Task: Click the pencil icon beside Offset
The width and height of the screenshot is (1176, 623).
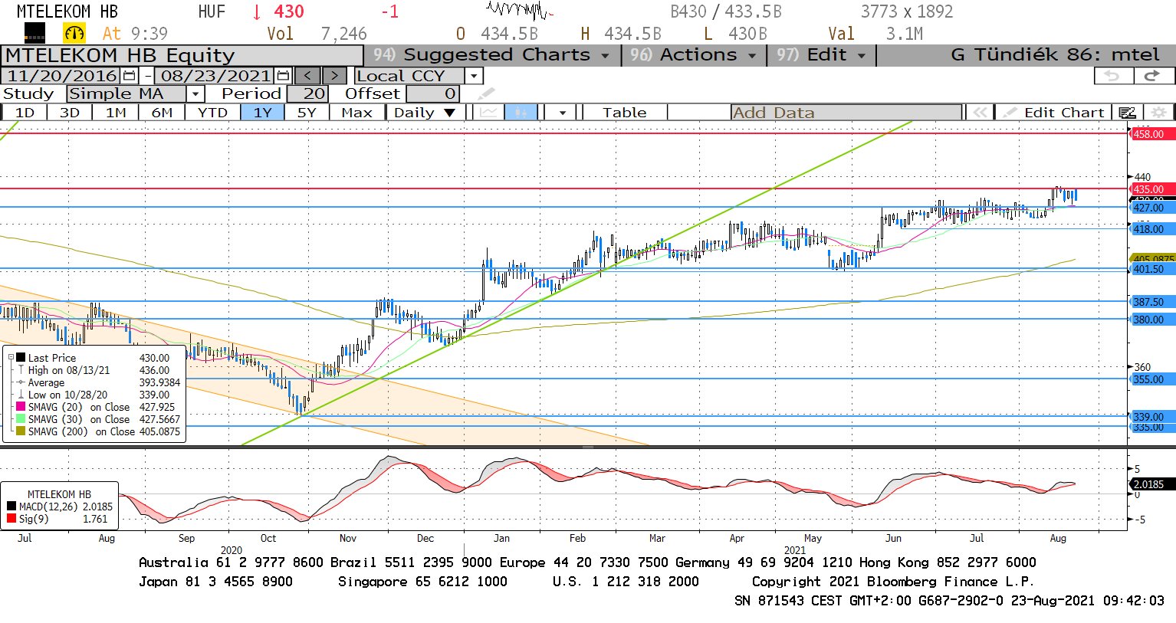Action: click(x=486, y=94)
